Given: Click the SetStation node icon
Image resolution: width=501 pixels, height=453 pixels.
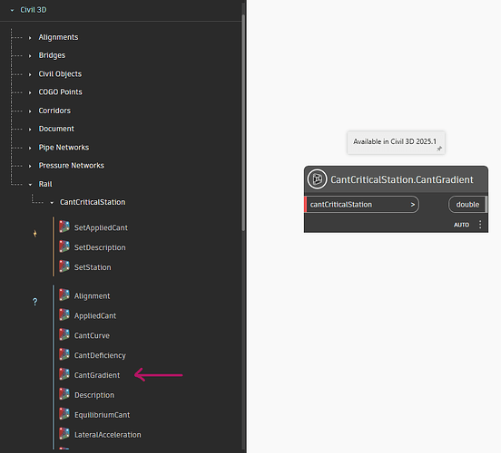Looking at the screenshot, I should pos(64,266).
